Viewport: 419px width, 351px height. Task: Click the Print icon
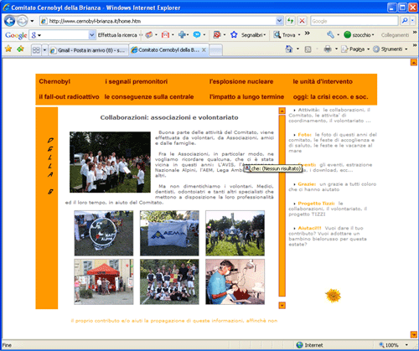pos(328,49)
